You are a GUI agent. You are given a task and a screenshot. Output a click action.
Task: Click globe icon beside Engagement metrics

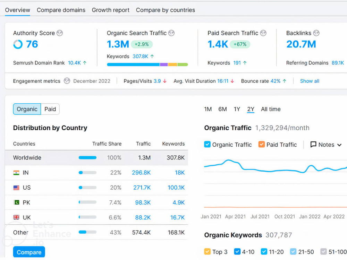(x=67, y=81)
